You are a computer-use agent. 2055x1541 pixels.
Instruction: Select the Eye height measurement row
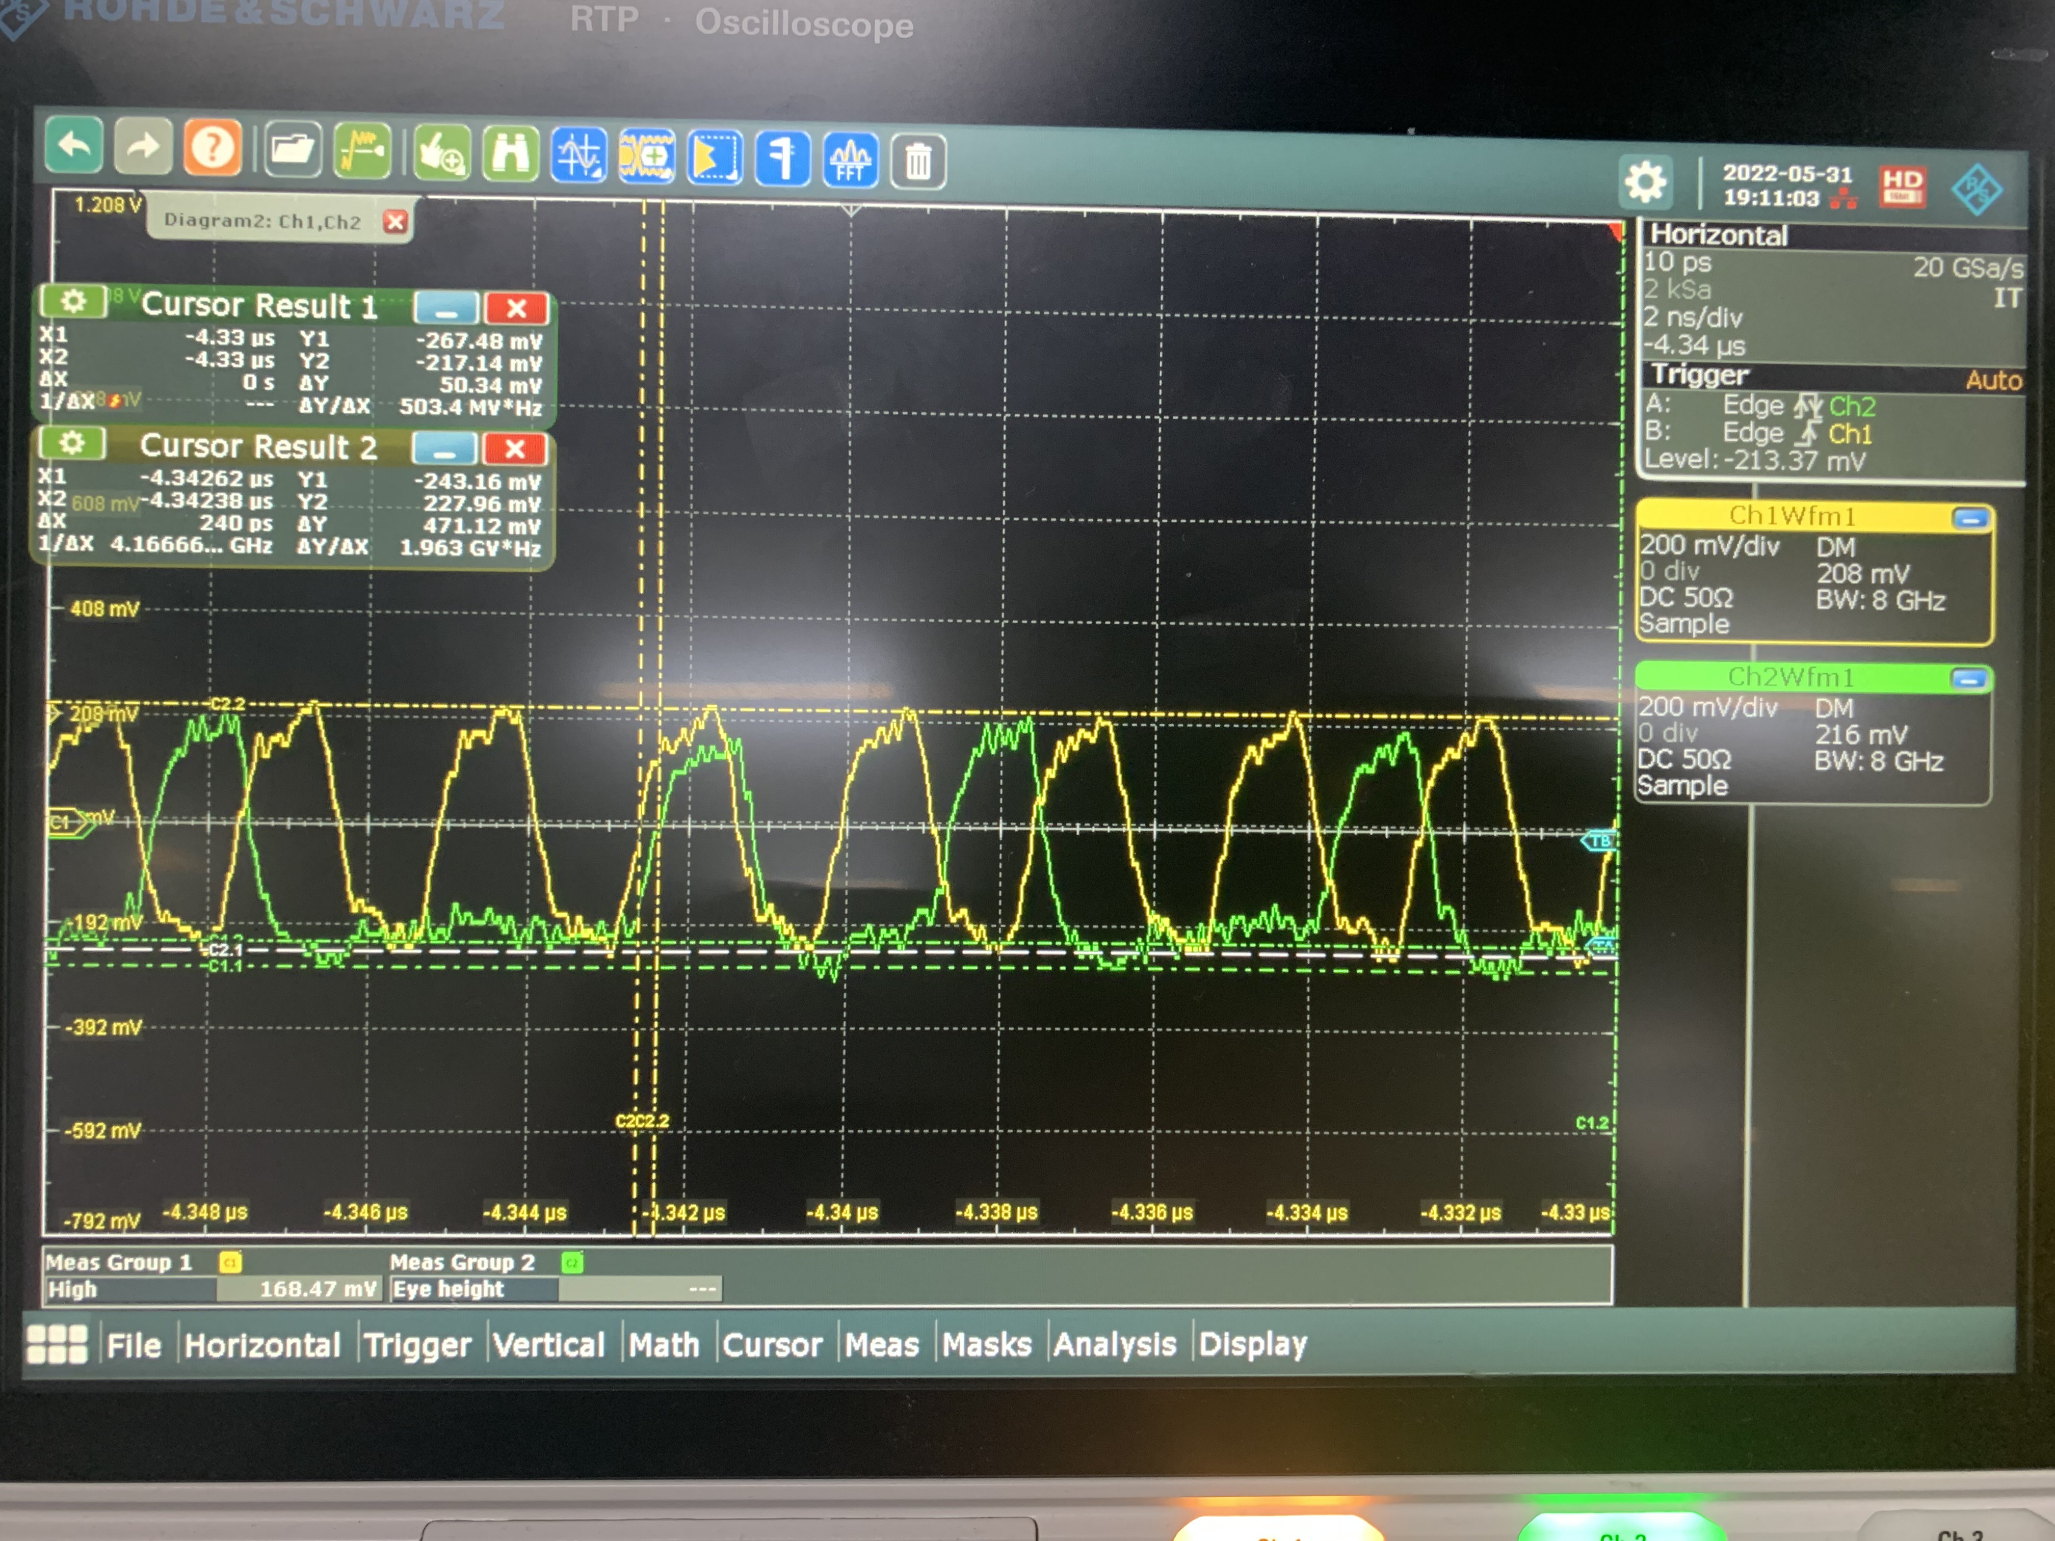pos(556,1289)
